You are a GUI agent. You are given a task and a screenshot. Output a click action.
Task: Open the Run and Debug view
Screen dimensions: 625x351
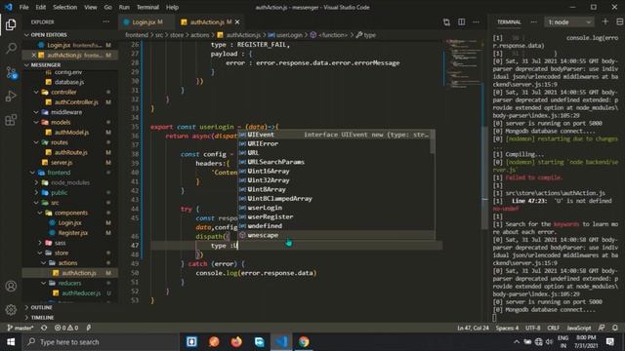pos(11,96)
